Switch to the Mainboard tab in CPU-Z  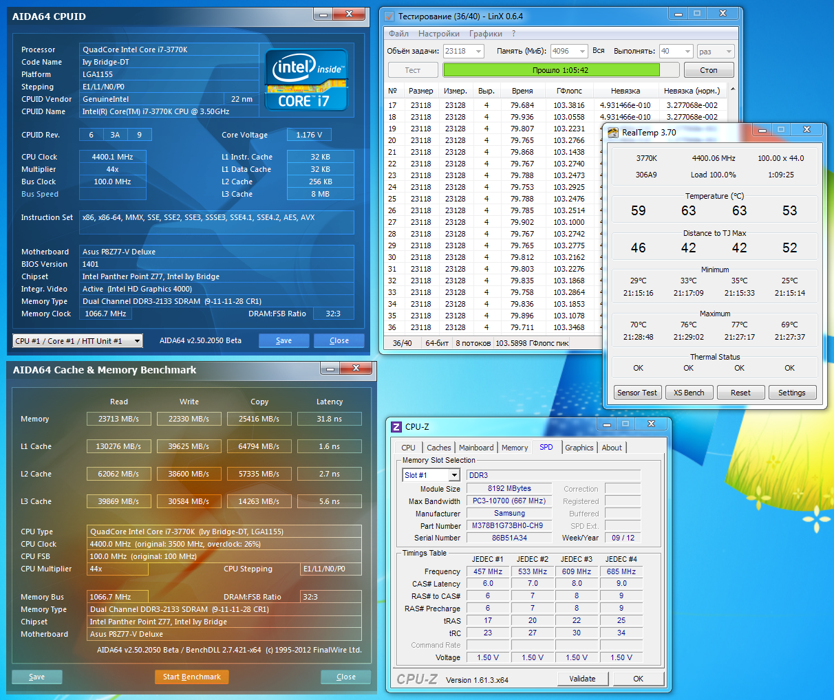tap(476, 448)
